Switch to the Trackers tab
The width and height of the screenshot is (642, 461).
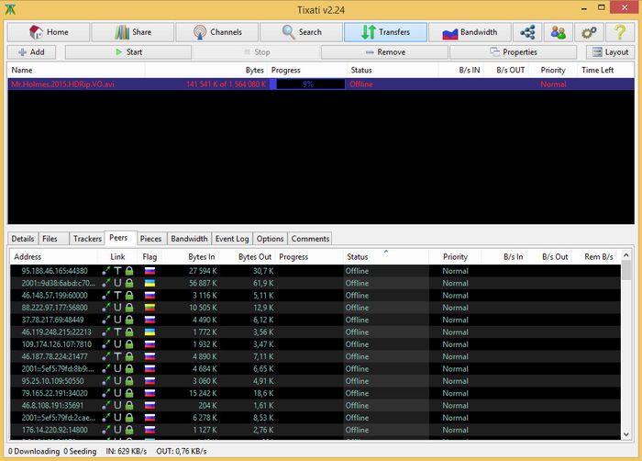click(87, 239)
